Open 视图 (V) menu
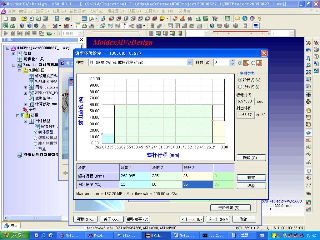 134,11
